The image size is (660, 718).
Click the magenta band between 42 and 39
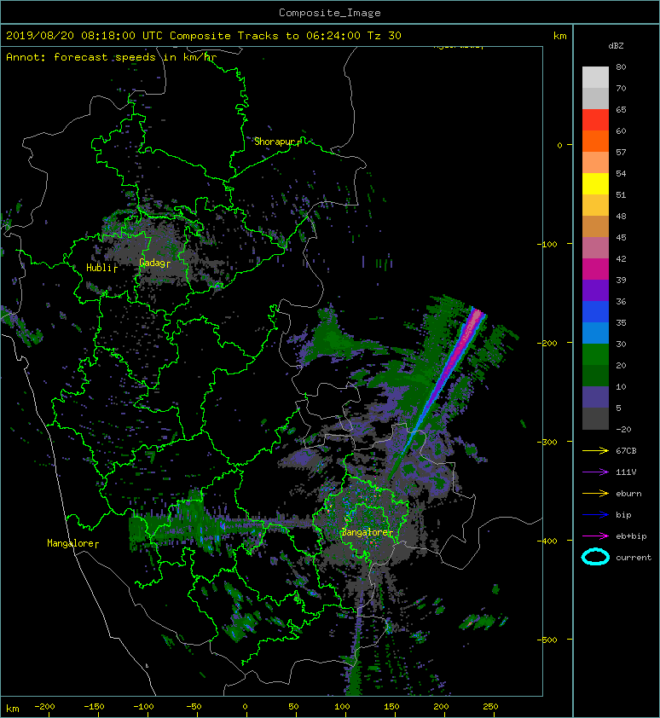(x=595, y=269)
